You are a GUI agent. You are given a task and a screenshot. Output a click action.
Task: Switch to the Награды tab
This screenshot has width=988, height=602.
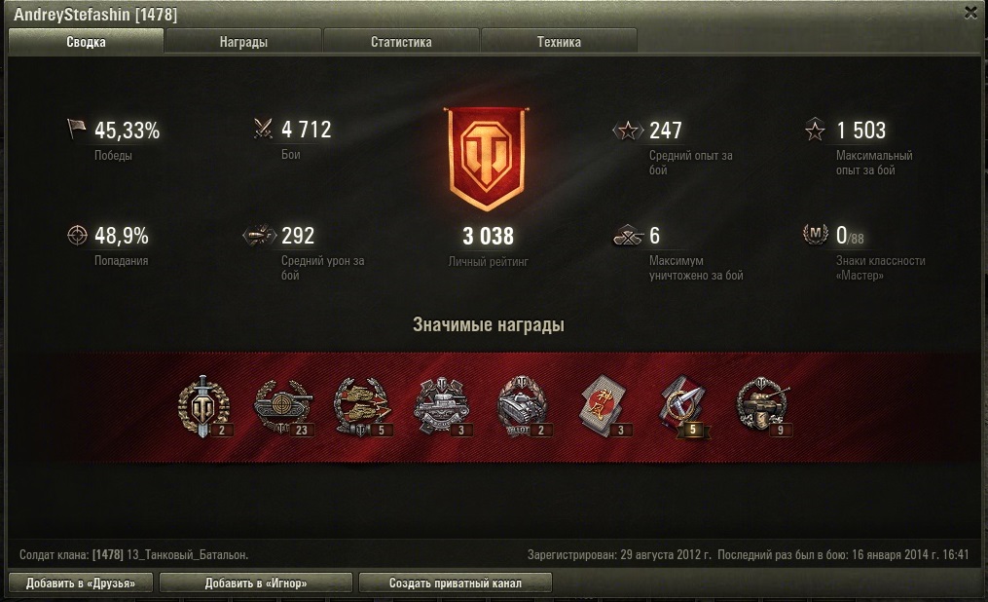click(x=243, y=42)
